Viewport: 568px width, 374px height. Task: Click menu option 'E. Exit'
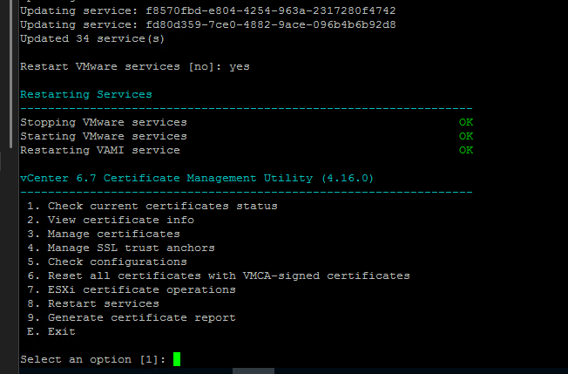click(51, 331)
